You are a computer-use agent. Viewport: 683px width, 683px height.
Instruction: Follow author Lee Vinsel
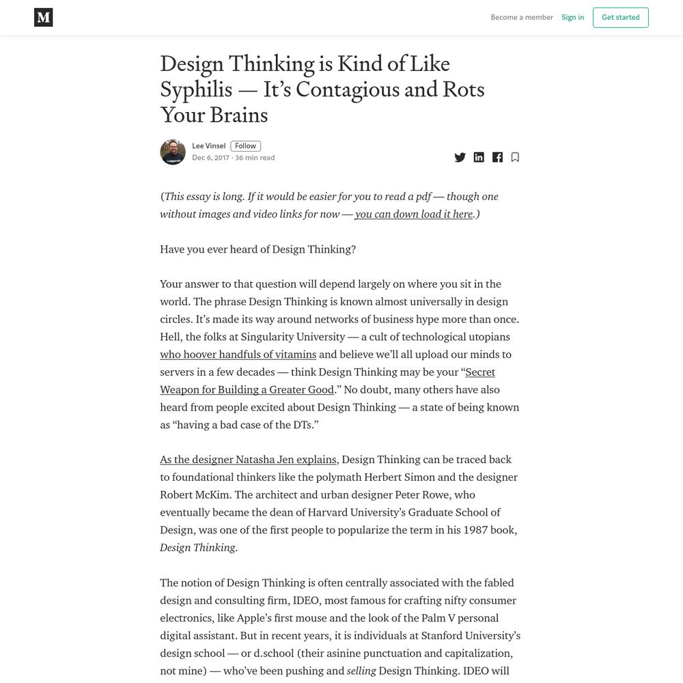tap(245, 146)
